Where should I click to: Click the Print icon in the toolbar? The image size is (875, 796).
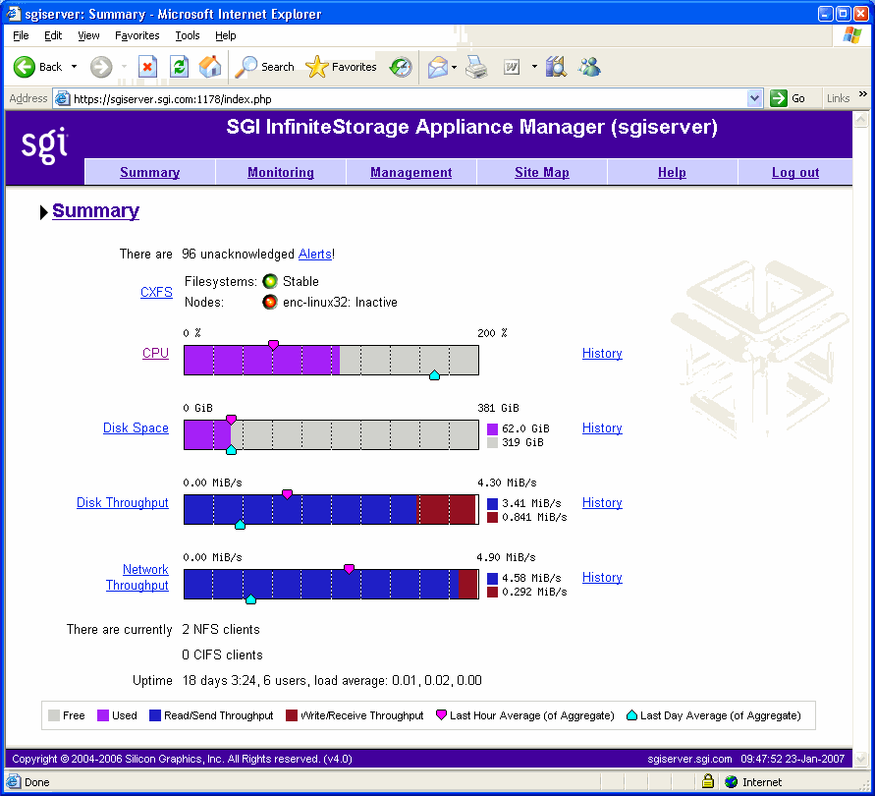pos(476,67)
